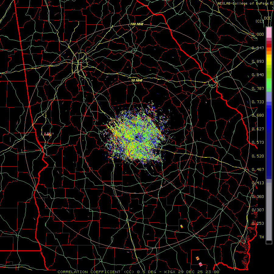Select the 0.467 value on color scale
The width and height of the screenshot is (274, 274).
point(258,170)
